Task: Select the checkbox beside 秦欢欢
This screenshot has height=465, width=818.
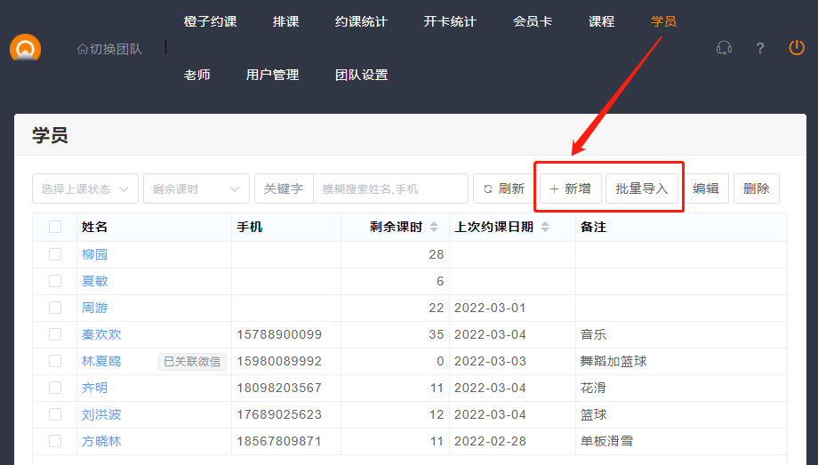Action: (55, 334)
